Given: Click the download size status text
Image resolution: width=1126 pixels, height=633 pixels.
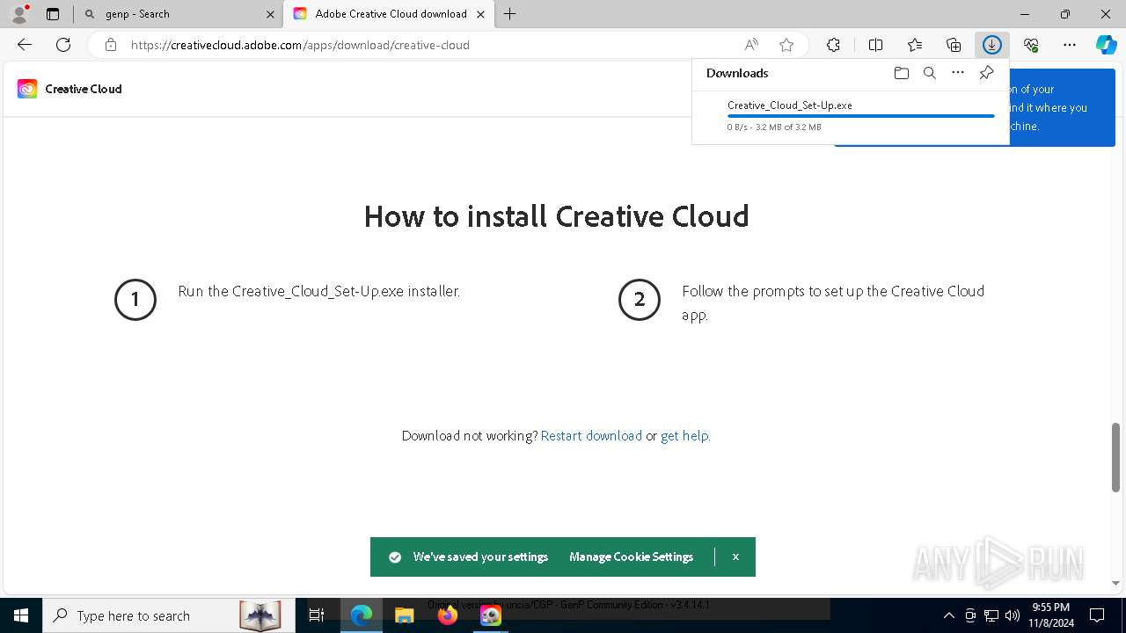Looking at the screenshot, I should [x=774, y=127].
